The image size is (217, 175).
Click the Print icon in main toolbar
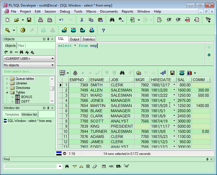pyautogui.click(x=41, y=20)
